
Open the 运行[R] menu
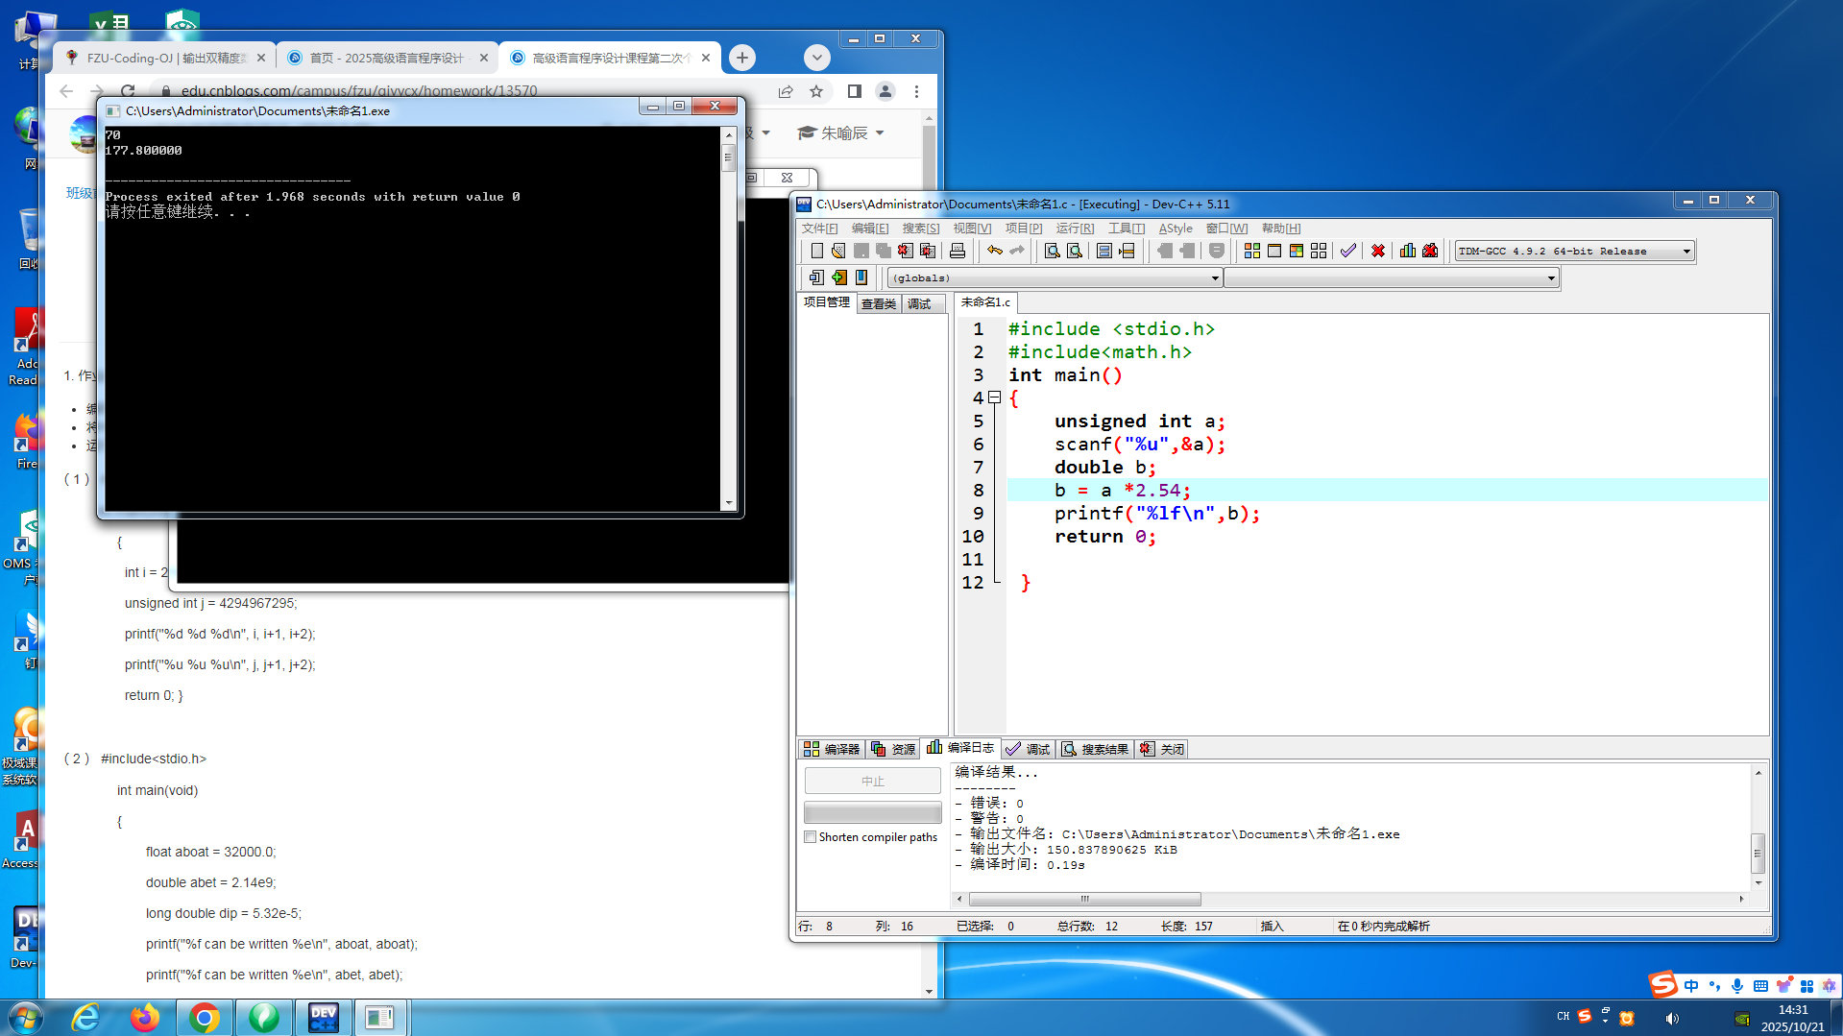coord(1075,229)
